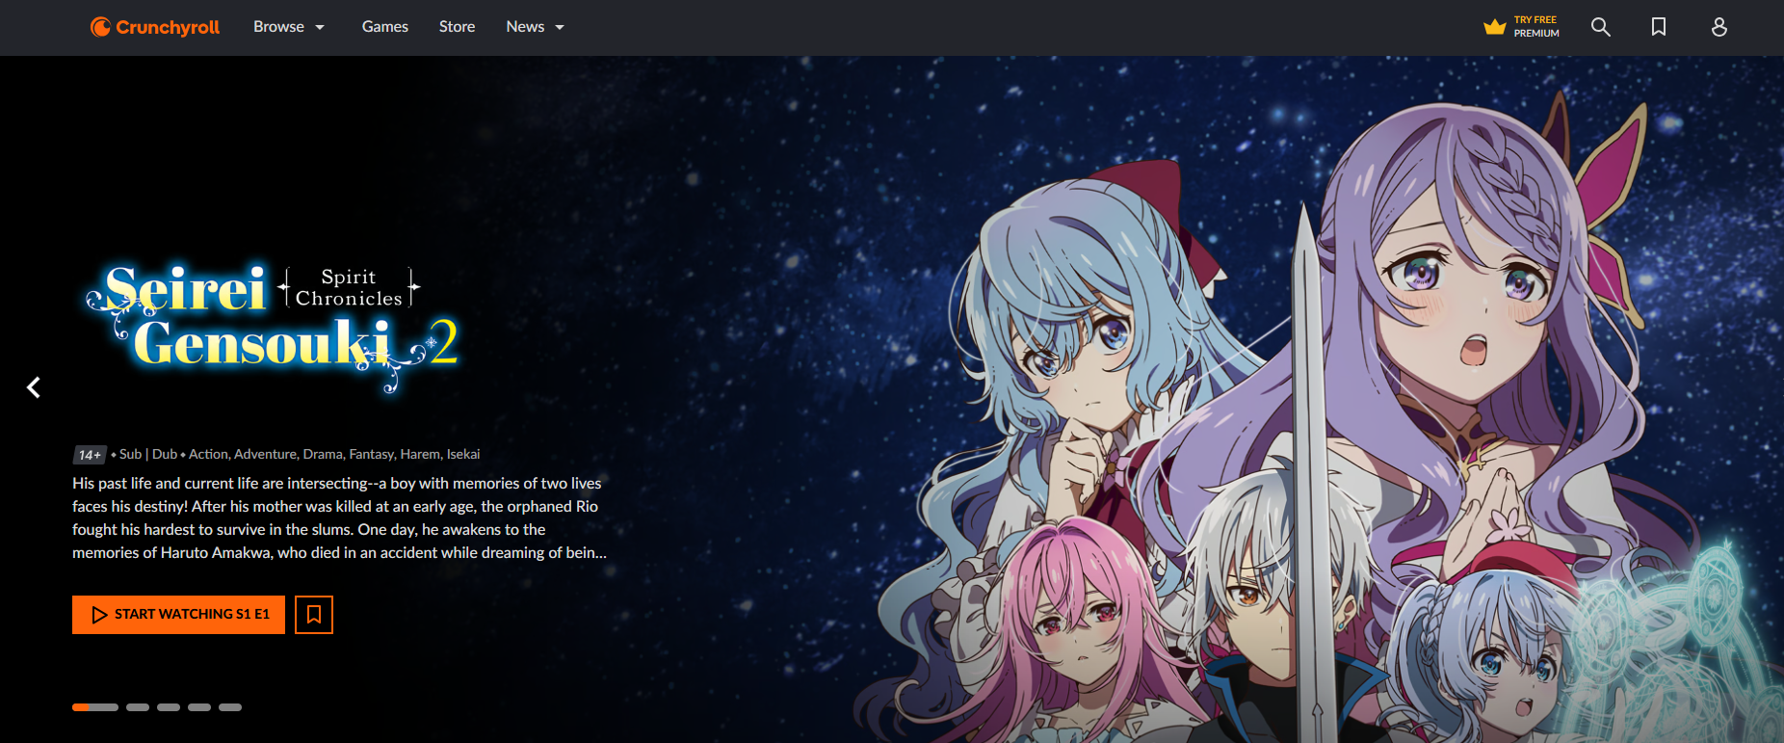
Task: Select the fourth carousel indicator
Action: coord(199,707)
